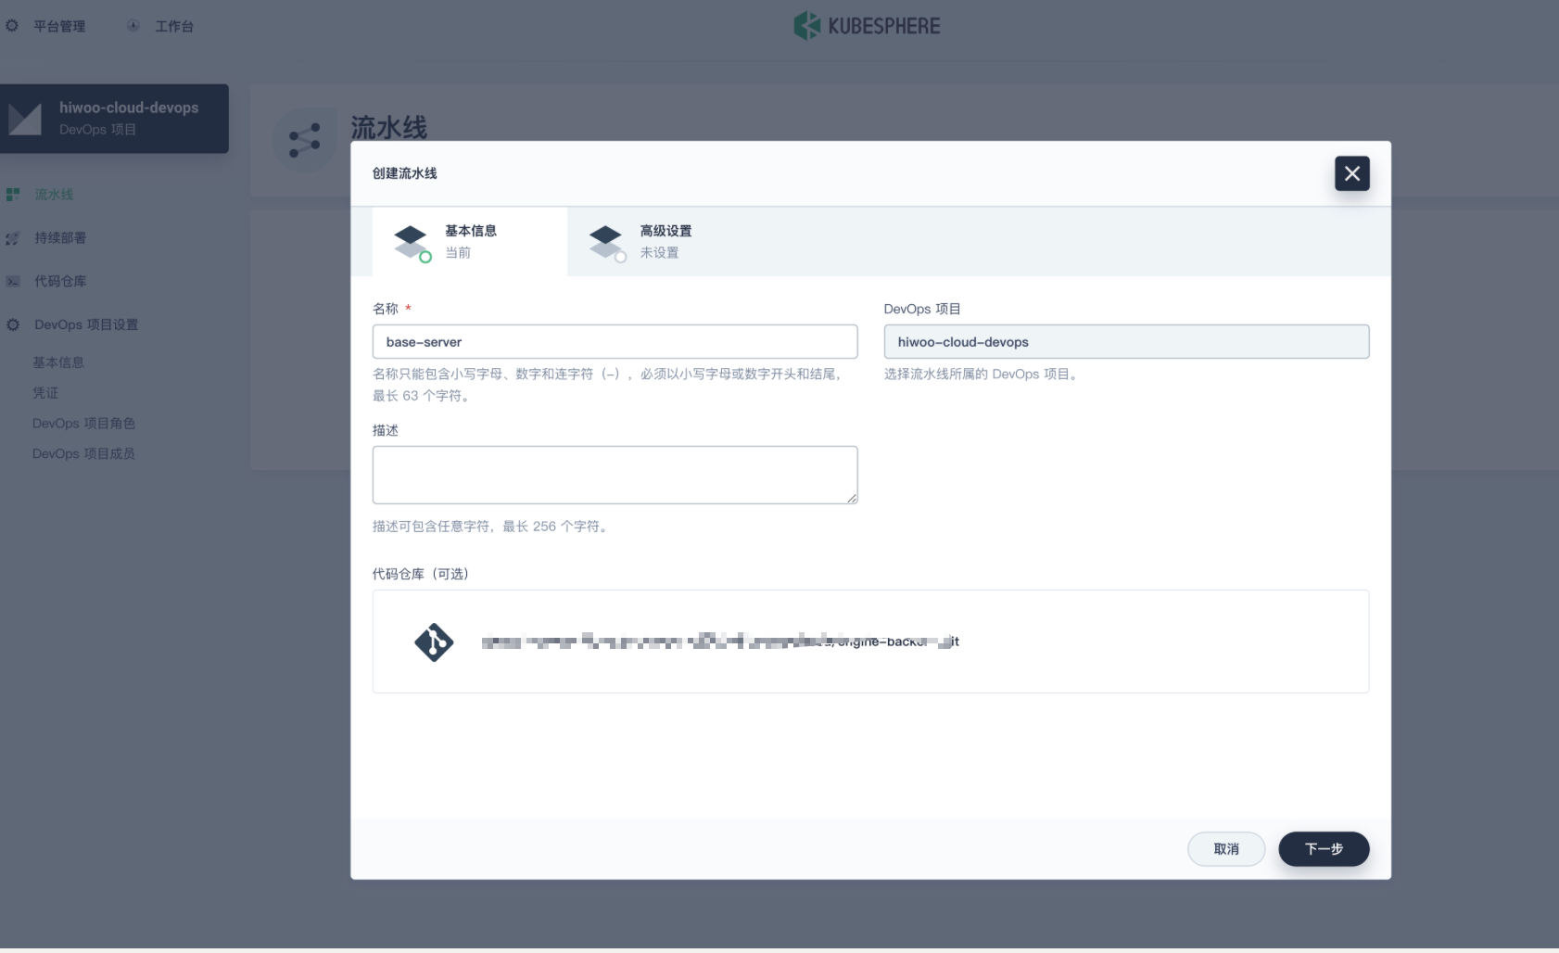Open DevOps 项目成员 in the sidebar

coord(83,453)
